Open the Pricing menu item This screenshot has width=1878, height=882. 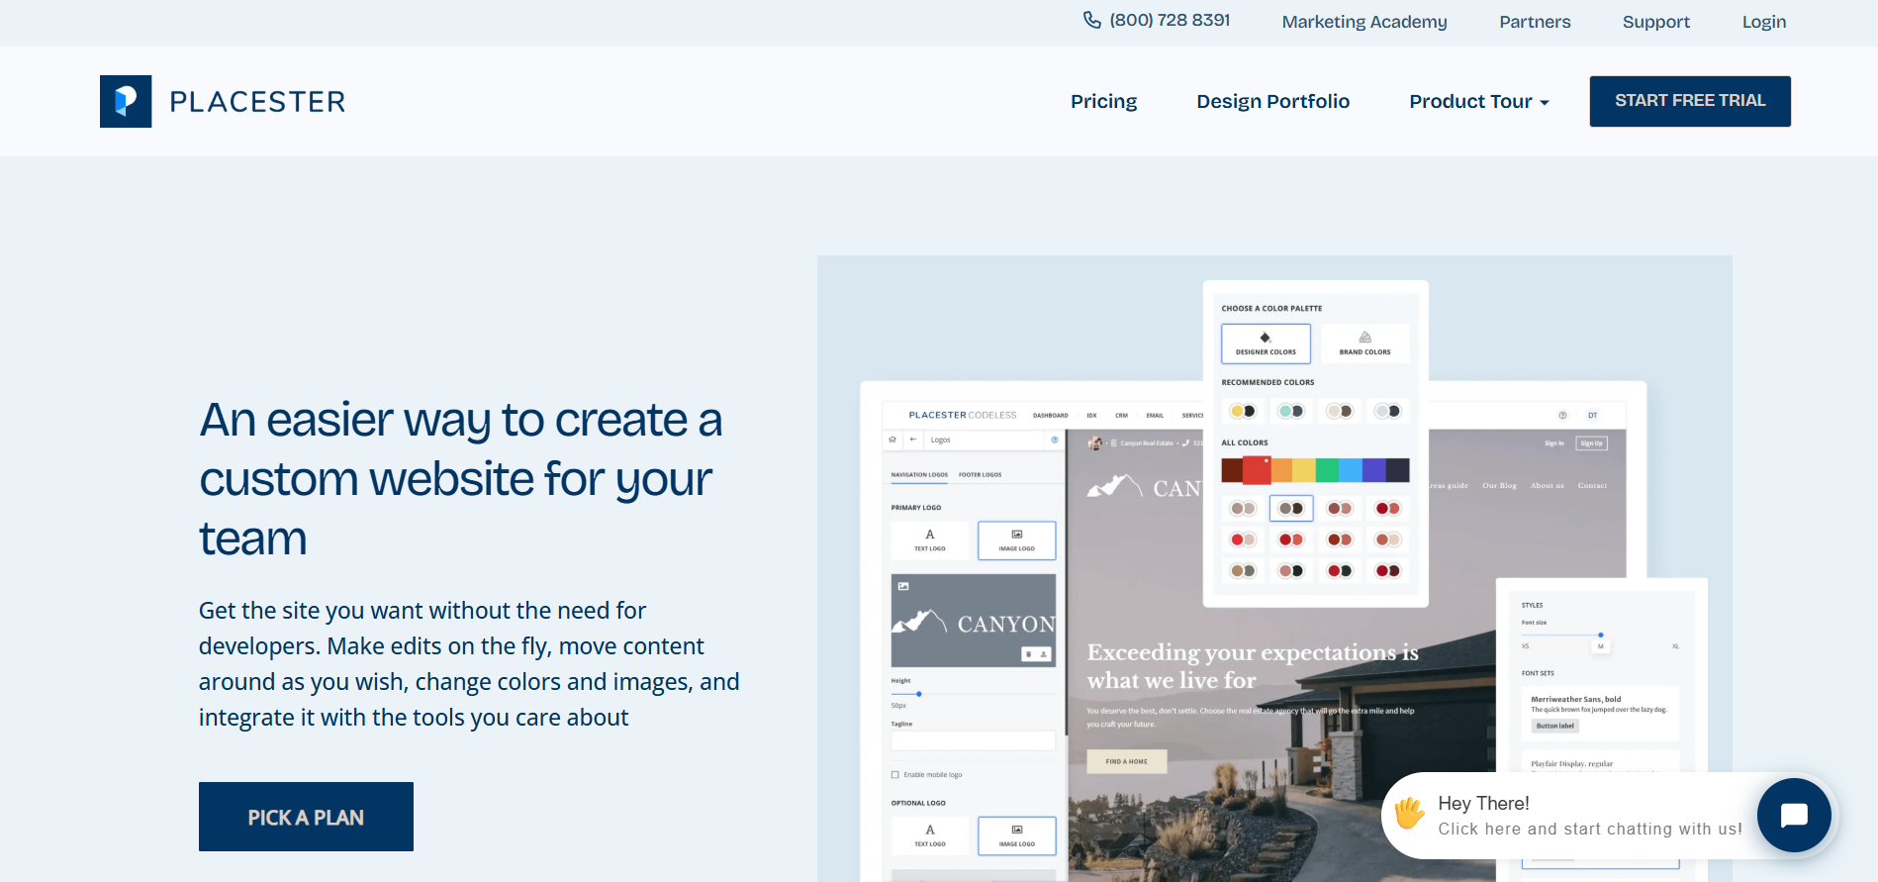[1103, 101]
